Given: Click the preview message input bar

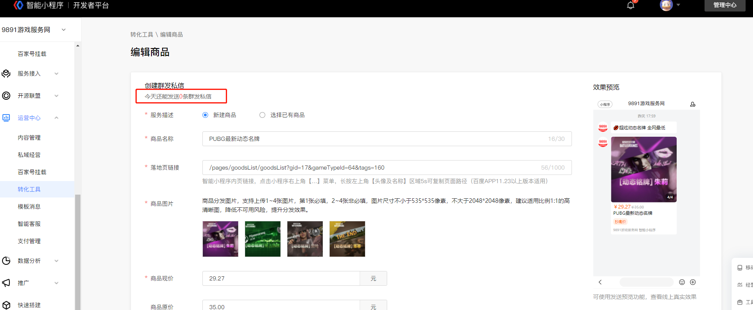Looking at the screenshot, I should tap(646, 282).
